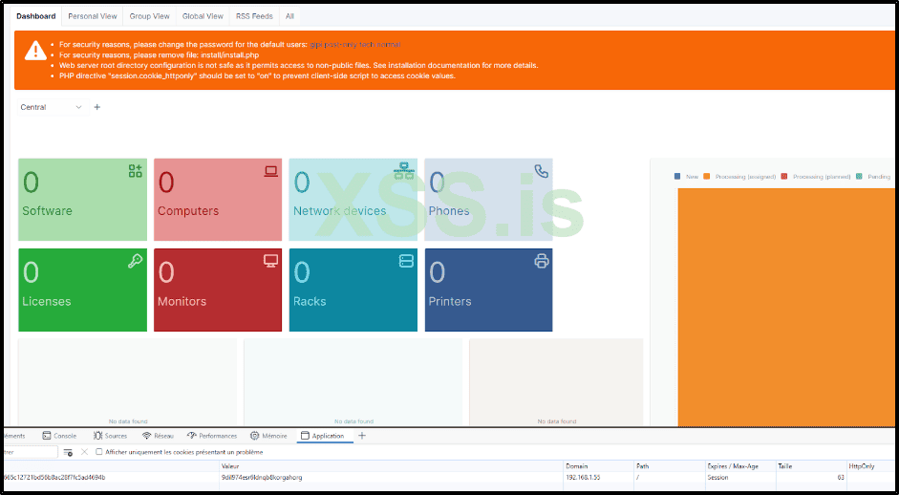Viewport: 899px width, 495px height.
Task: Sort cookies by the Domain column header
Action: (598, 466)
